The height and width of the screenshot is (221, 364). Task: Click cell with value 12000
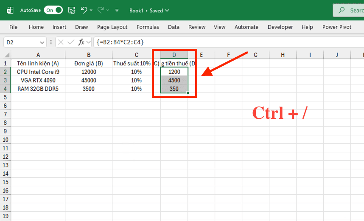click(x=89, y=72)
